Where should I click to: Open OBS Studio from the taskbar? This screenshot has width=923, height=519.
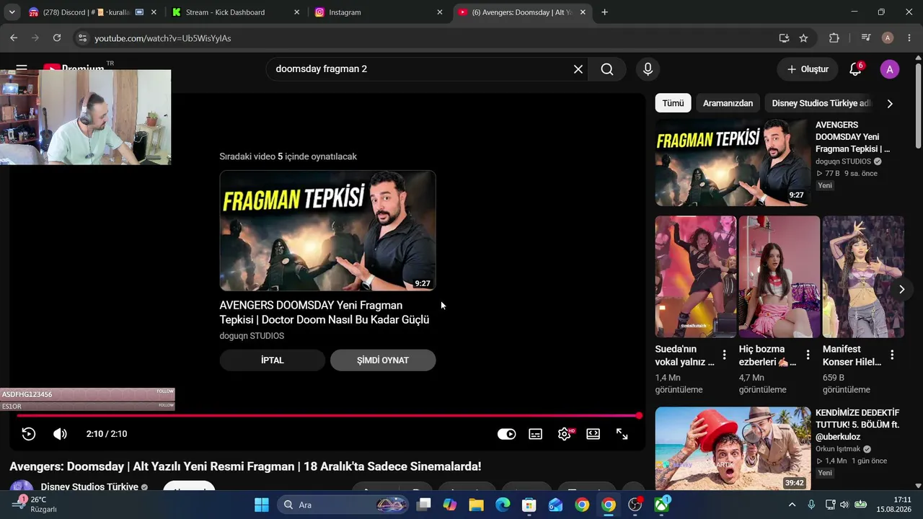pyautogui.click(x=635, y=505)
